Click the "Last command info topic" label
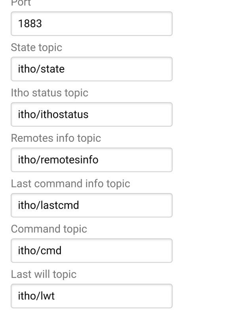Image resolution: width=242 pixels, height=316 pixels. (70, 184)
